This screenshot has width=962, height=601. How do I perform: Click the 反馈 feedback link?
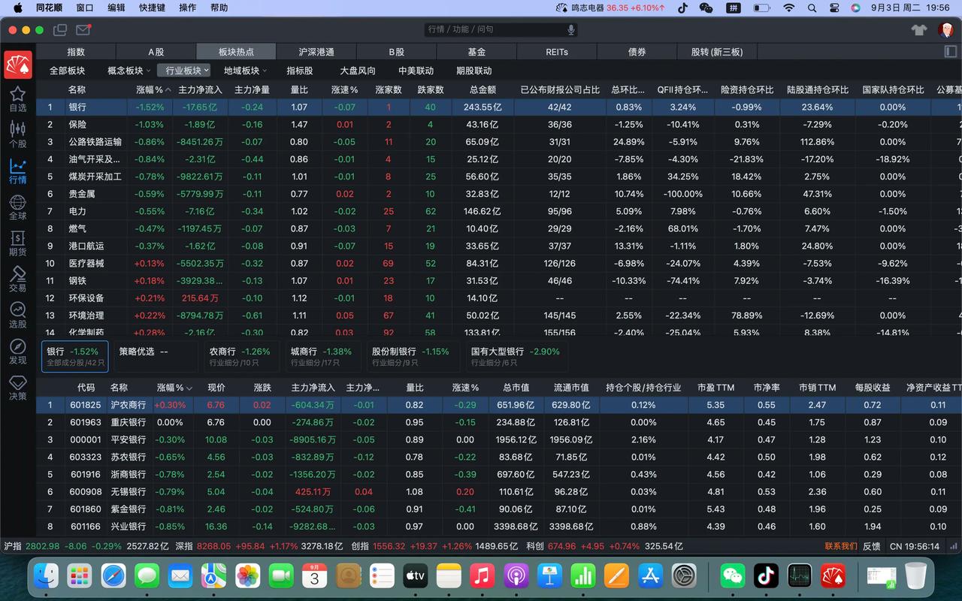pyautogui.click(x=872, y=546)
